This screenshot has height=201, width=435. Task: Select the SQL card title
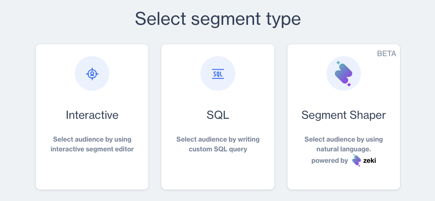click(x=218, y=115)
